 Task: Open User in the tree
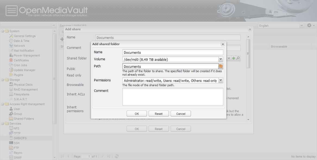(x=17, y=109)
